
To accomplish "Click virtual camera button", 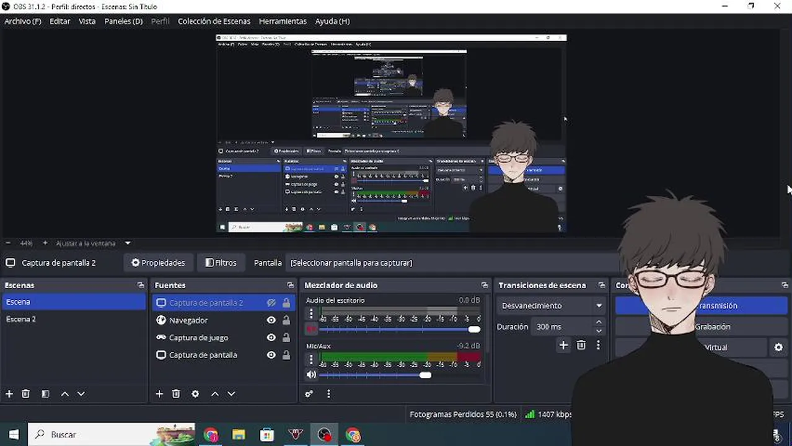I will coord(692,348).
